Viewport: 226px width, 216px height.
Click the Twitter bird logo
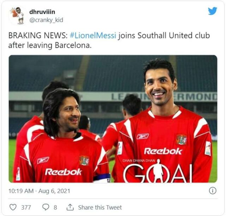(x=212, y=11)
